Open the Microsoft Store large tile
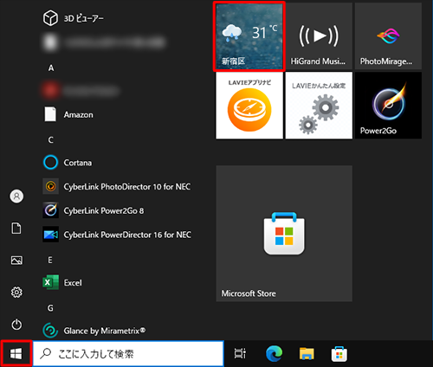This screenshot has height=367, width=433. pos(284,234)
